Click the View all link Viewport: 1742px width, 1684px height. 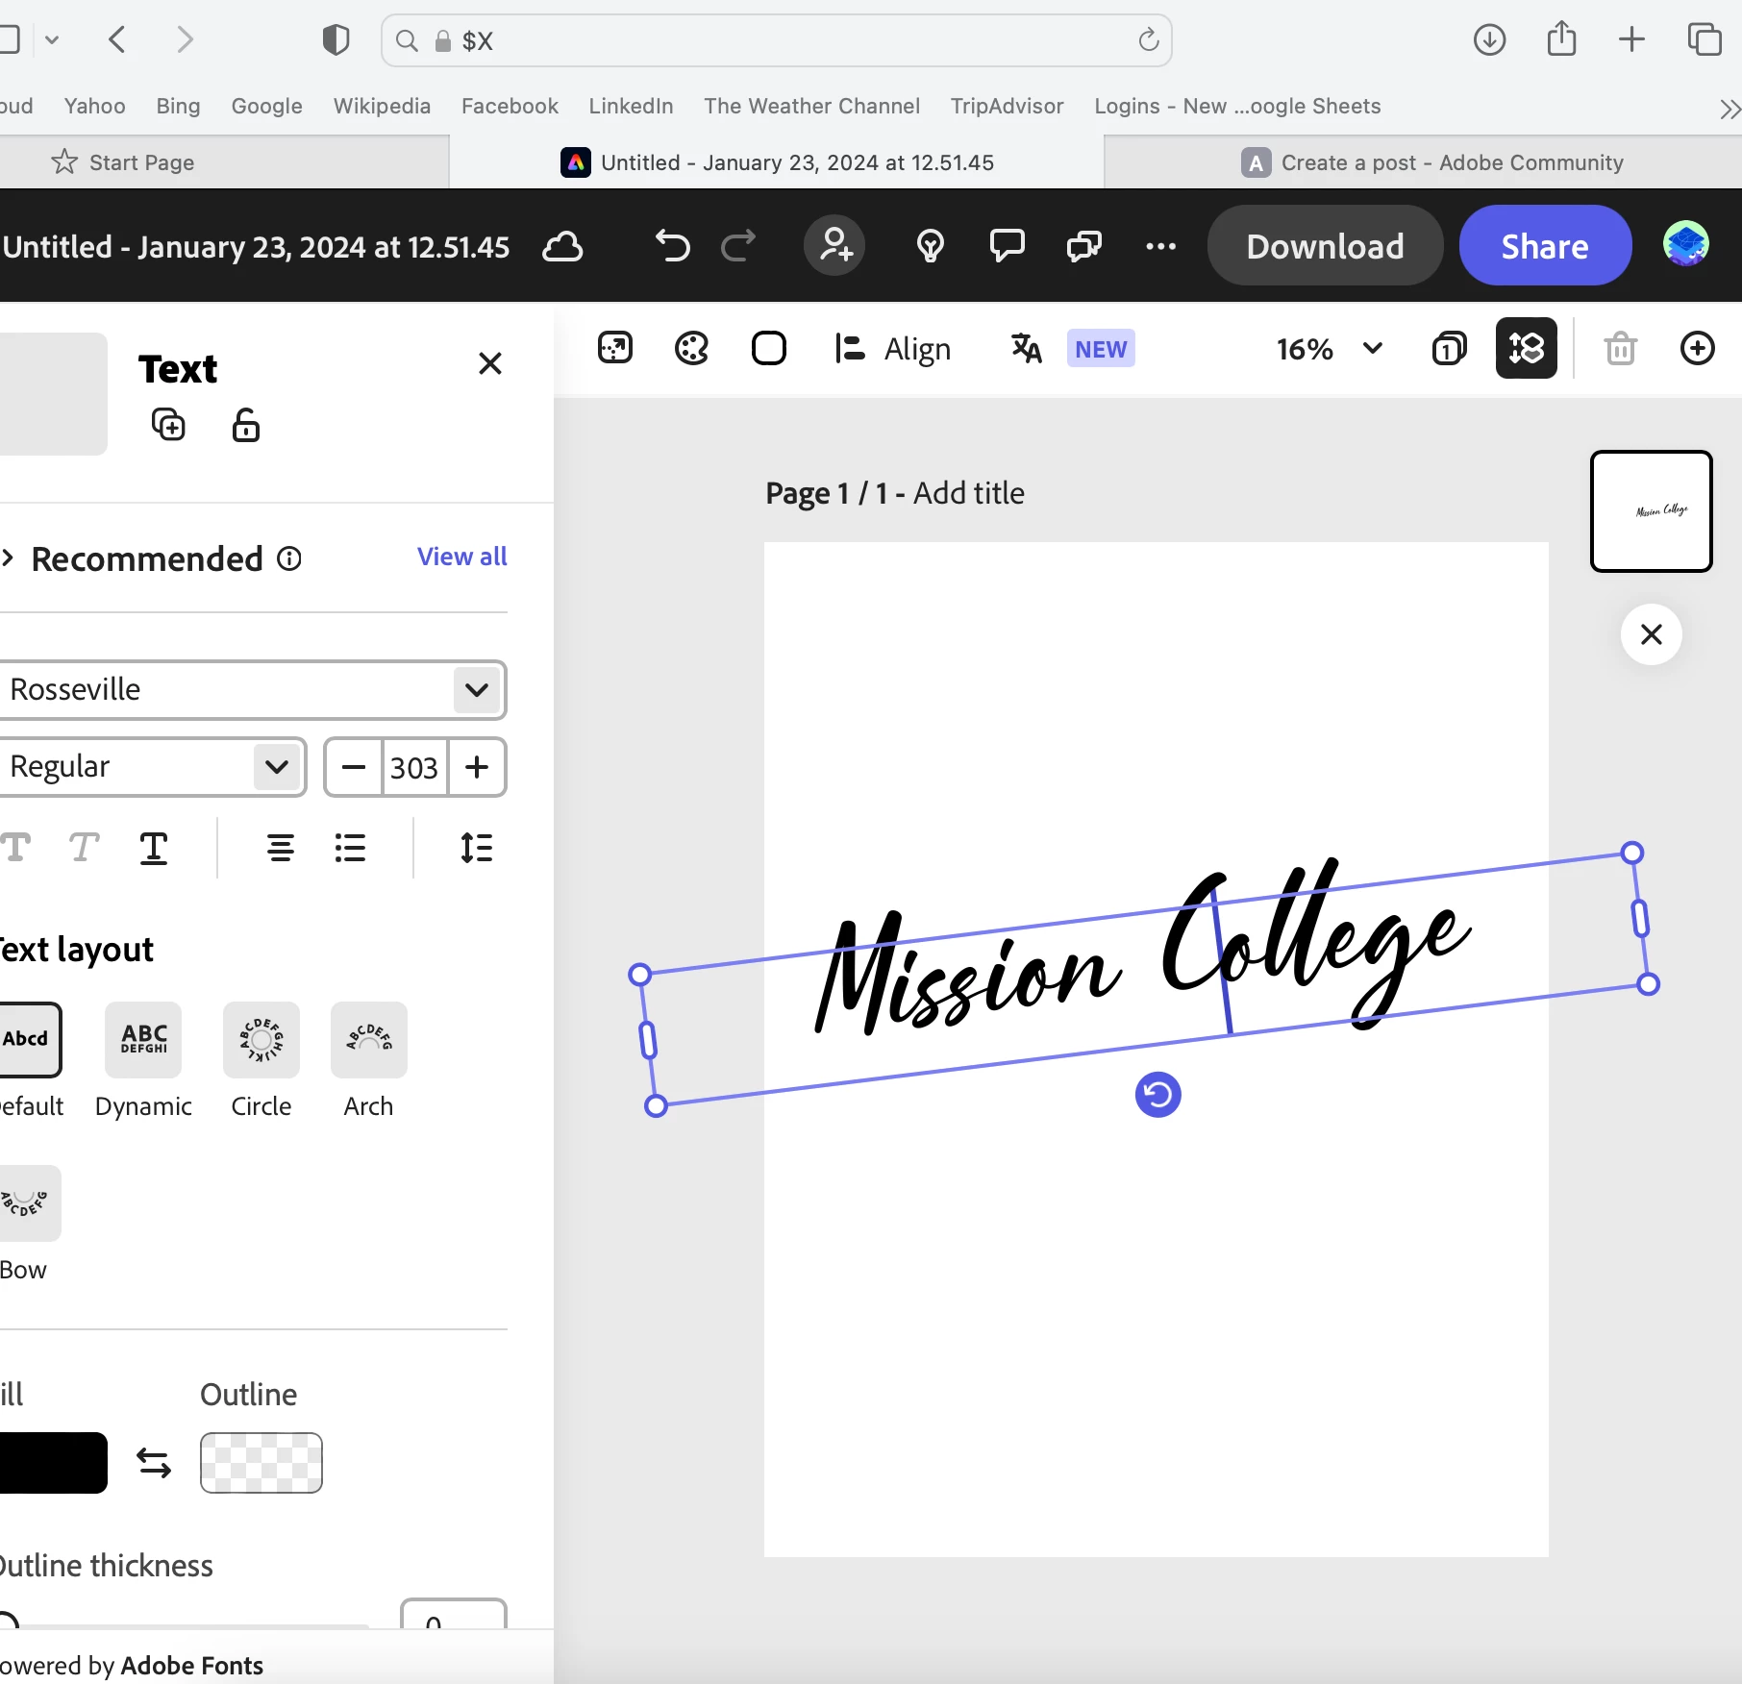tap(461, 557)
